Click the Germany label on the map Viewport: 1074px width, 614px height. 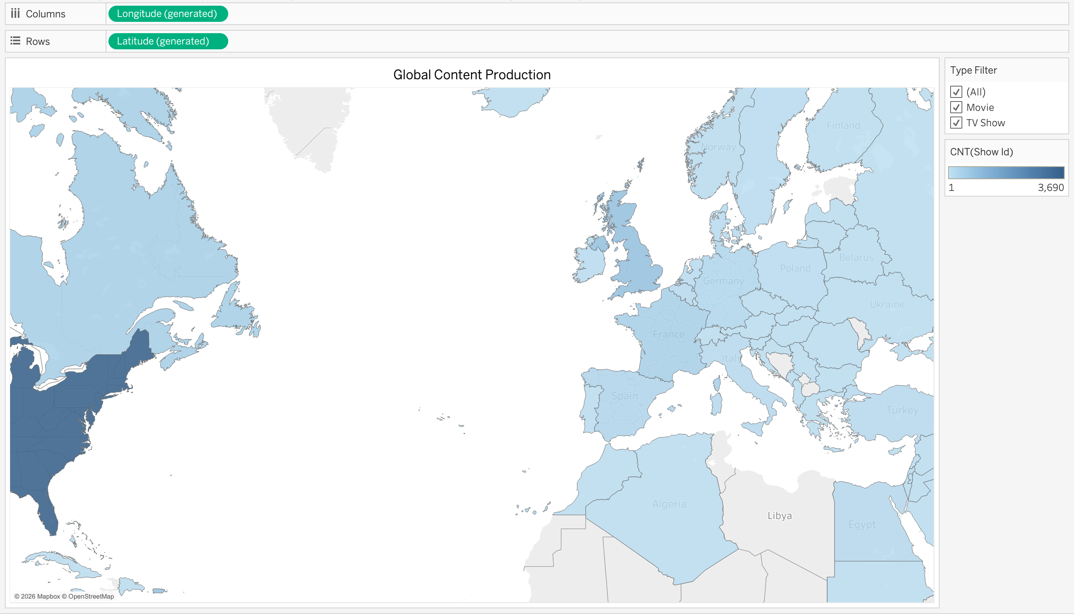tap(724, 281)
